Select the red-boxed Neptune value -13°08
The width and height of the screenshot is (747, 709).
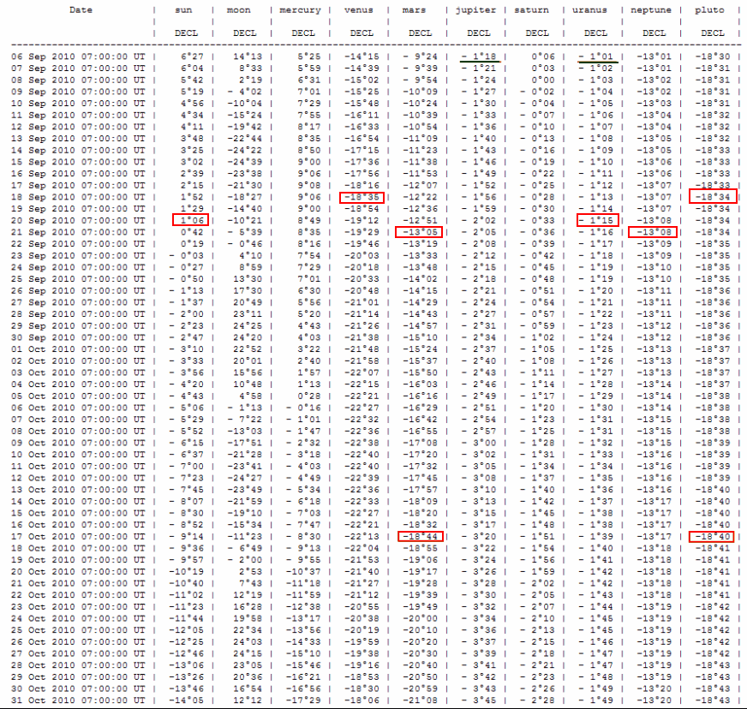[652, 231]
